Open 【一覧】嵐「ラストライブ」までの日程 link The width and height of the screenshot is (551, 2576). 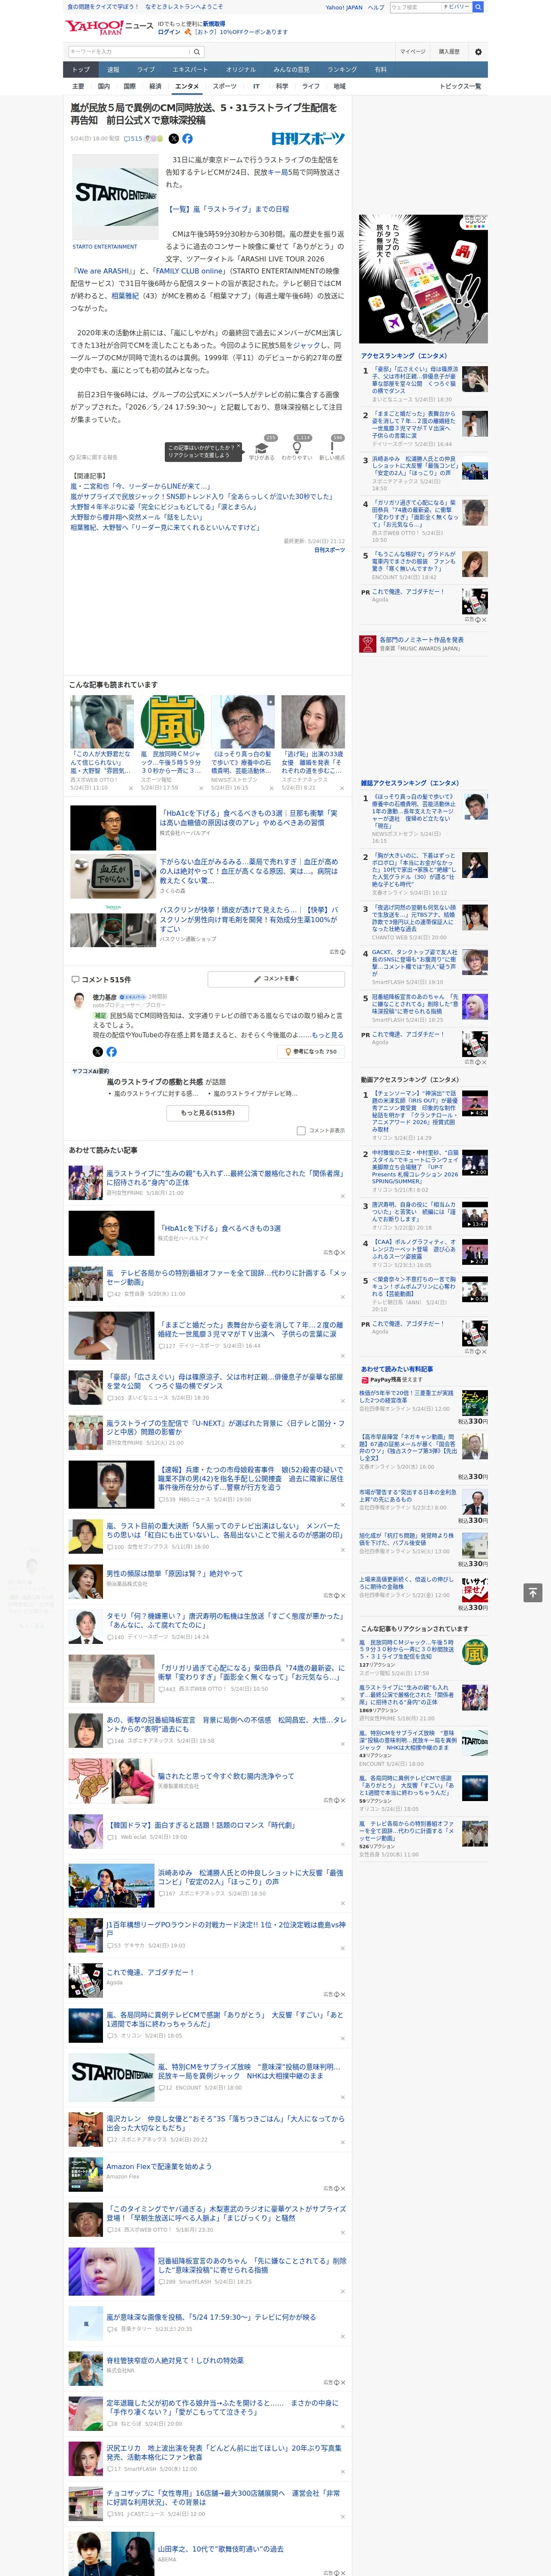pos(228,209)
